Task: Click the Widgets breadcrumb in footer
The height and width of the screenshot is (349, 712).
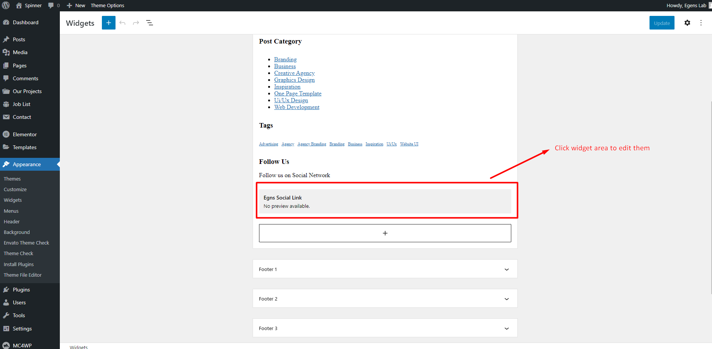Action: click(x=78, y=347)
